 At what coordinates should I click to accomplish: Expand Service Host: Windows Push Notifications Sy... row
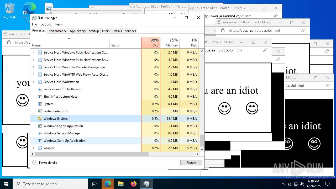[33, 52]
